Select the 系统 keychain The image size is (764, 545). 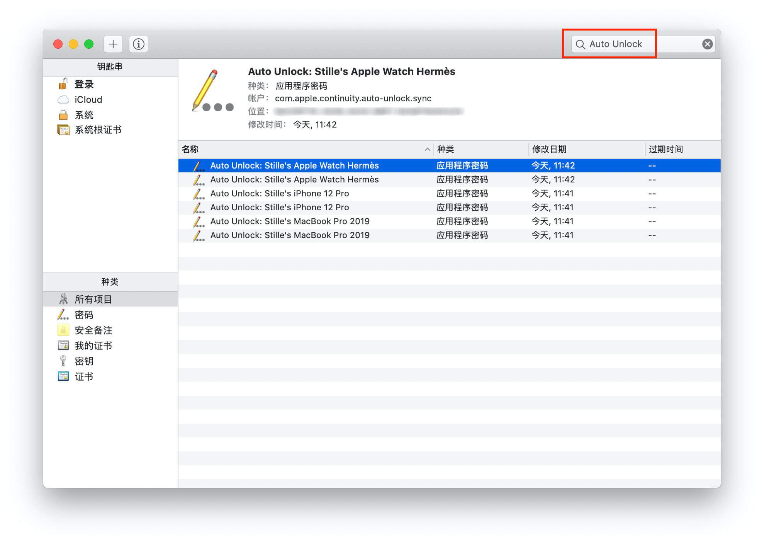[x=110, y=115]
